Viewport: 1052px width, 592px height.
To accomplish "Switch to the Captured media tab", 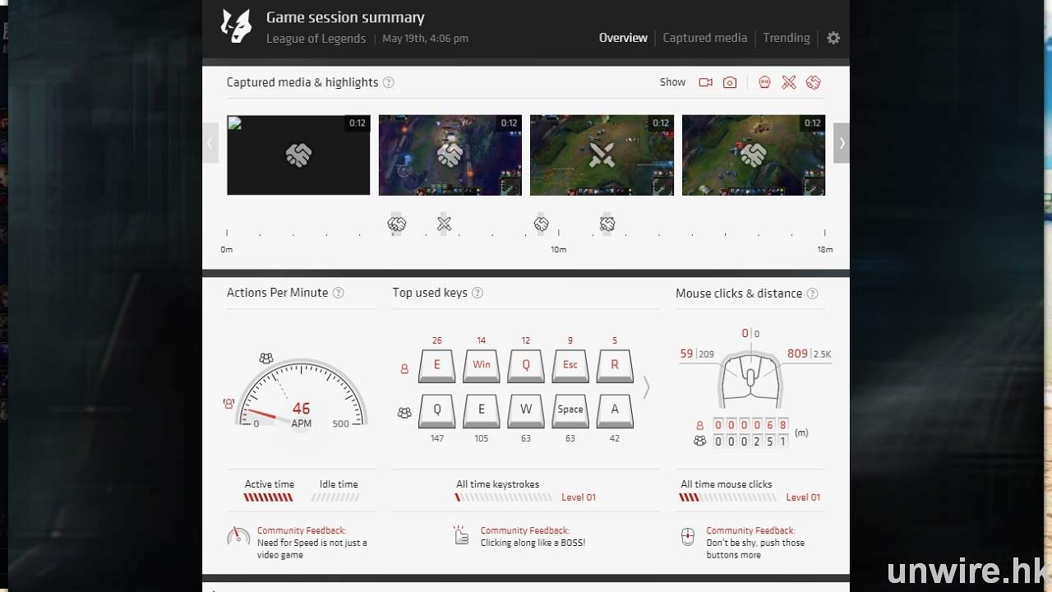I will click(x=704, y=38).
